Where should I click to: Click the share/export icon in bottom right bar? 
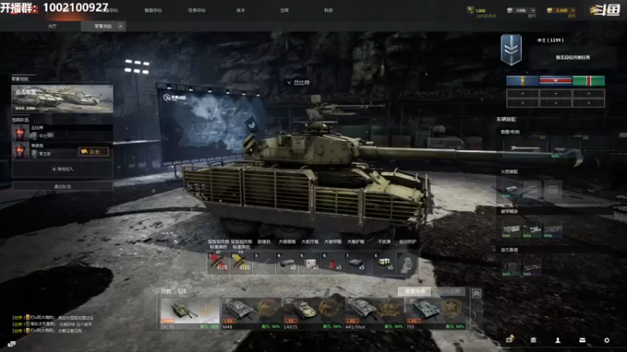[509, 339]
